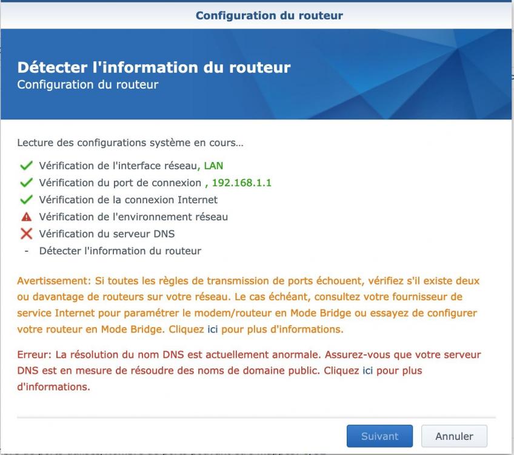Click the green checkmark beside Internet connection verification
The image size is (514, 455).
point(26,200)
